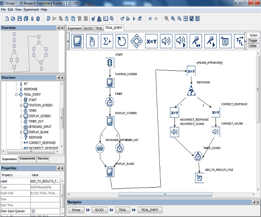This screenshot has width=261, height=217.
Task: Open the Devices tab in Structure panel
Action: (x=43, y=159)
